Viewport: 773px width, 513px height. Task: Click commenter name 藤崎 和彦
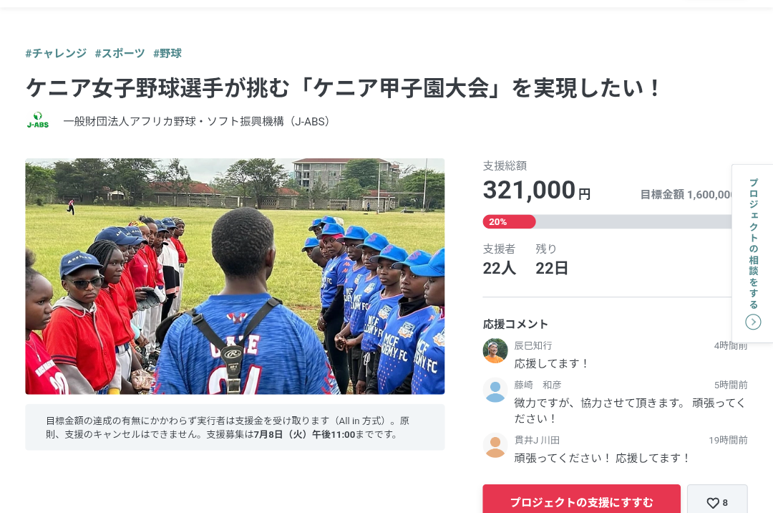click(538, 385)
